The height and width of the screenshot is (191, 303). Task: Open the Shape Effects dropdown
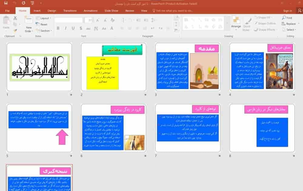click(265, 30)
